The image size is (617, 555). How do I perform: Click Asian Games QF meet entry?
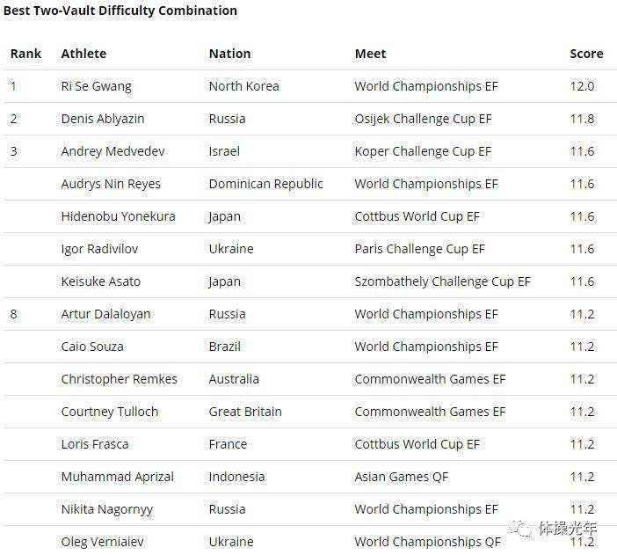tap(402, 477)
